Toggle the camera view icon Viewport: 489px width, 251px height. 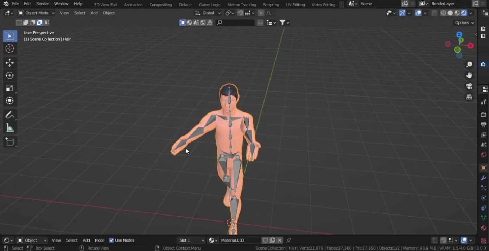469,86
